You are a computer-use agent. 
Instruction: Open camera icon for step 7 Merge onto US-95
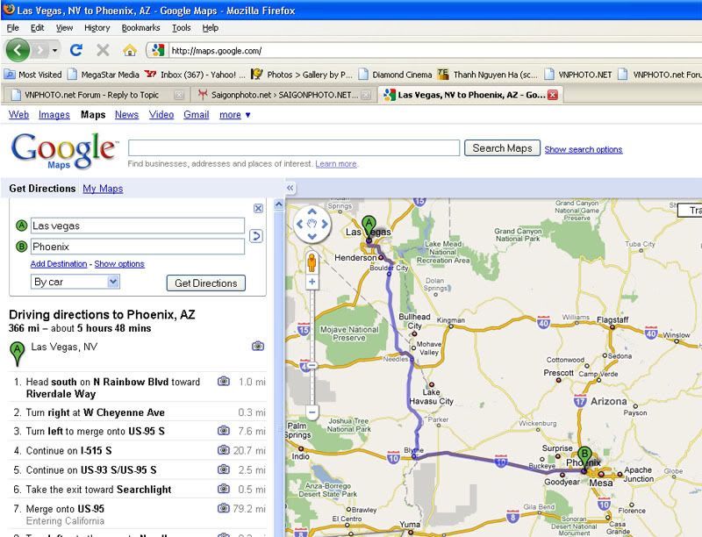click(x=224, y=508)
